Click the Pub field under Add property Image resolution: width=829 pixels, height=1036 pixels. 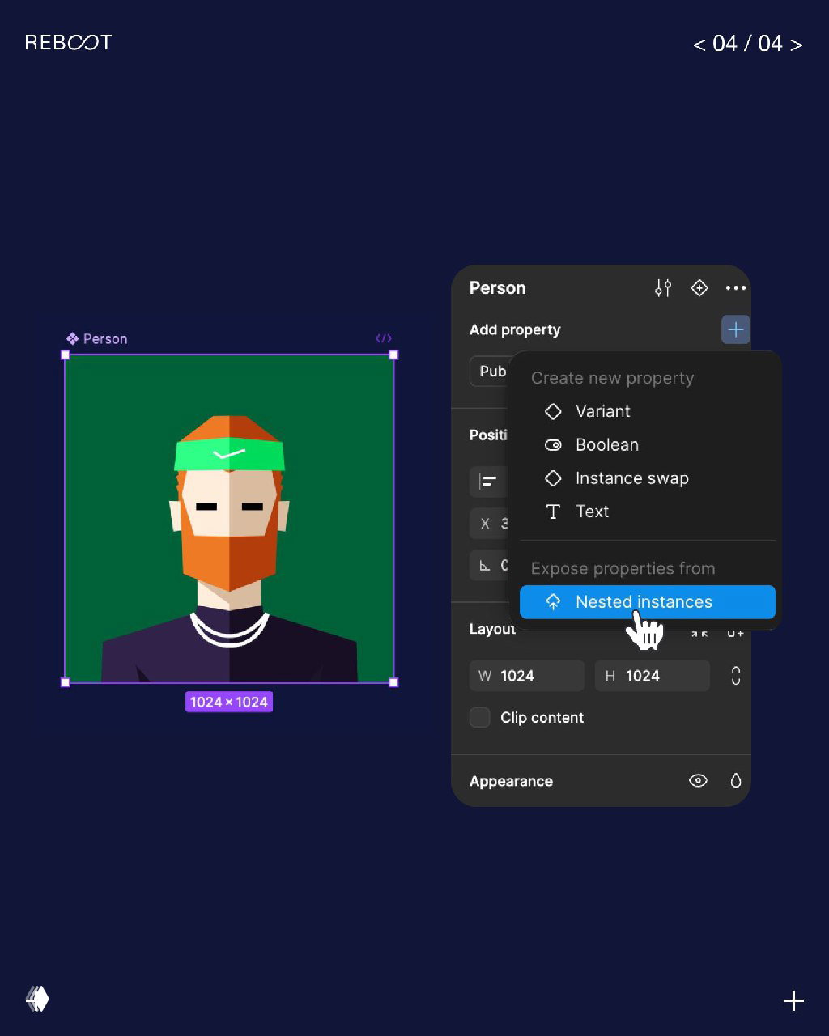point(489,371)
